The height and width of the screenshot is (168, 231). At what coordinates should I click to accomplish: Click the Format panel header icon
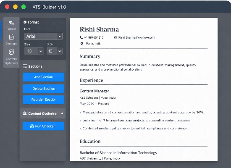[25, 22]
